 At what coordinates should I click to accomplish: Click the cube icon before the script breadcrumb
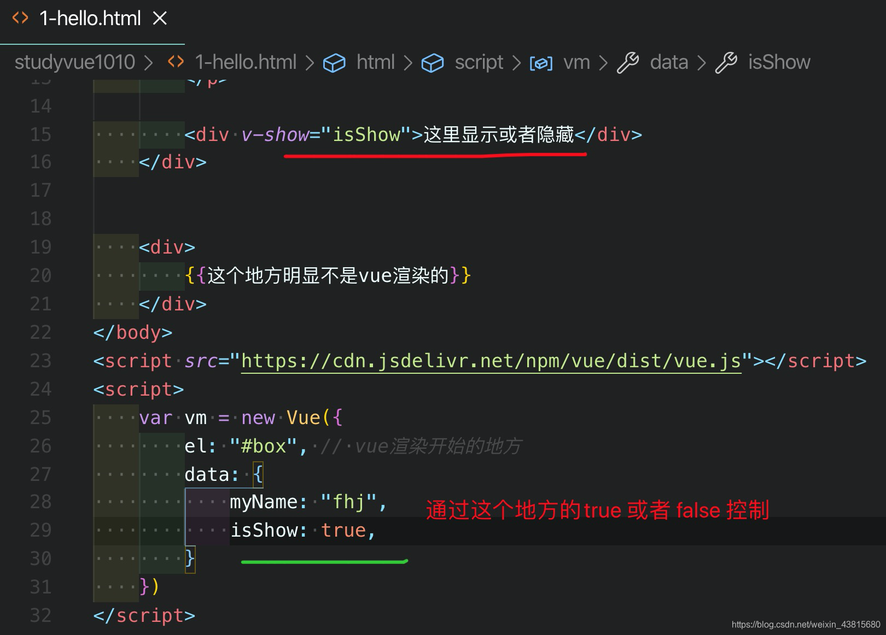pos(433,63)
